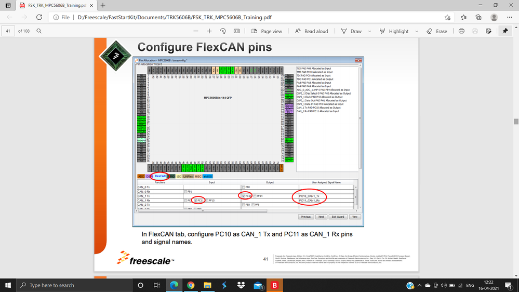This screenshot has height=292, width=519.
Task: Click page count text of 108
Action: [24, 31]
